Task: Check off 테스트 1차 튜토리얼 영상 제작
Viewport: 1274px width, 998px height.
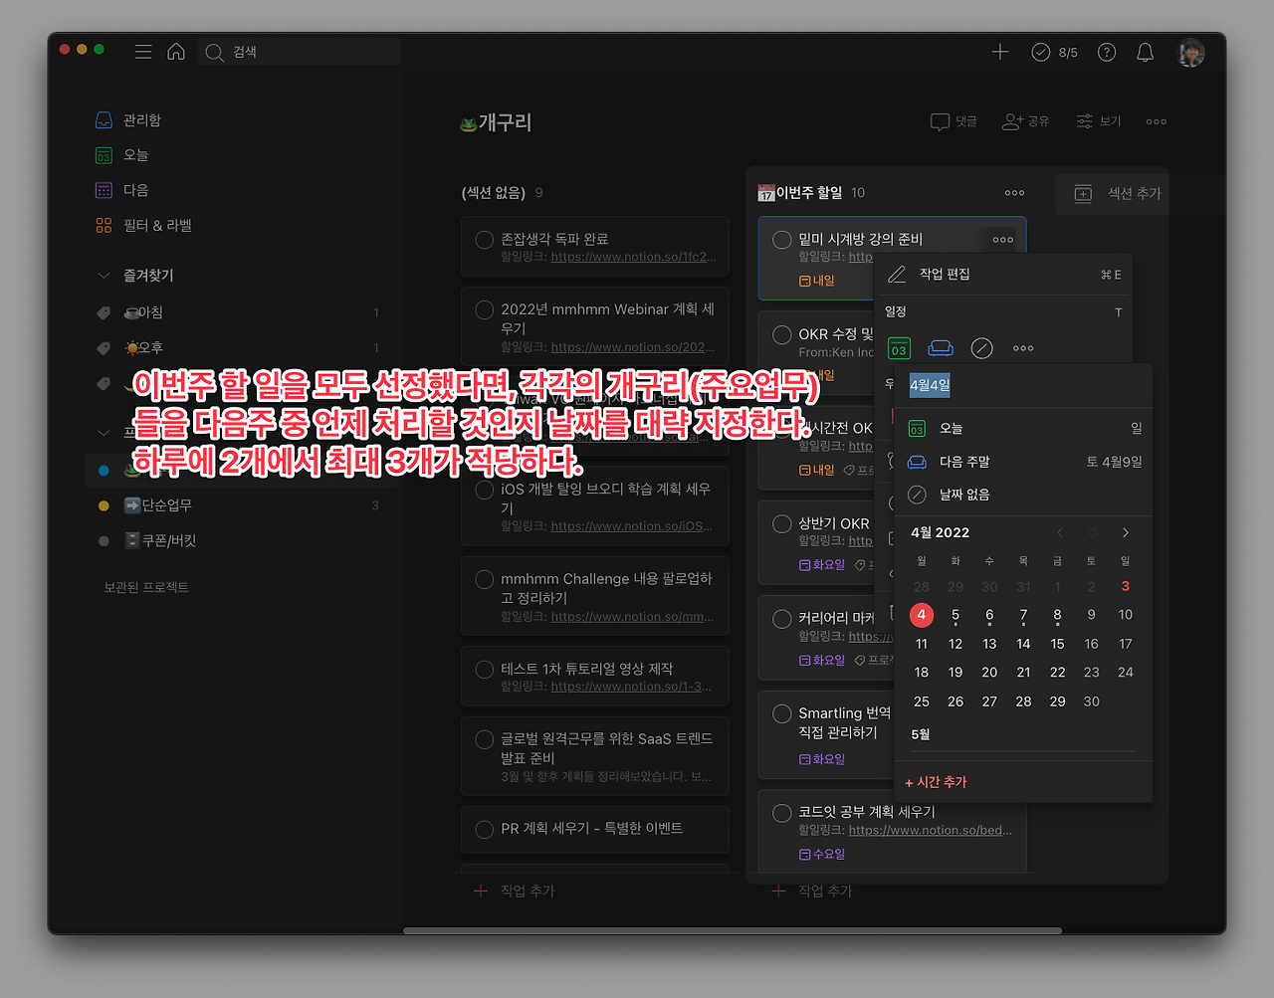Action: [485, 670]
